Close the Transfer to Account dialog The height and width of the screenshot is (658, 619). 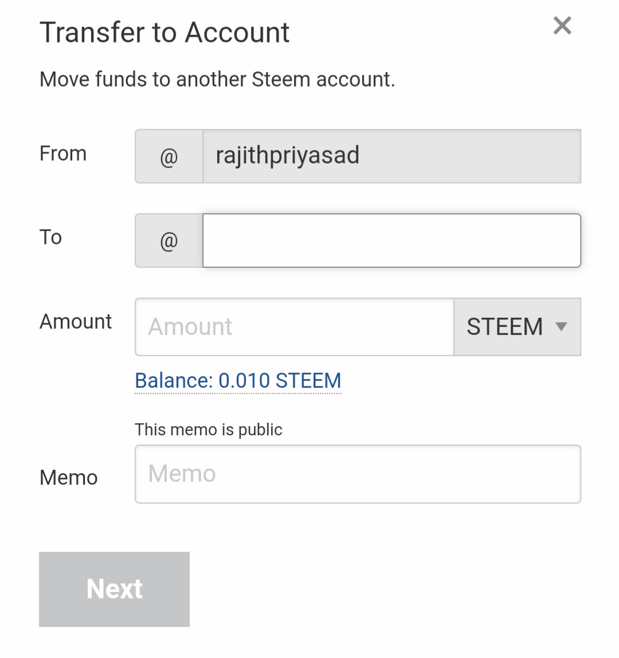pos(562,26)
